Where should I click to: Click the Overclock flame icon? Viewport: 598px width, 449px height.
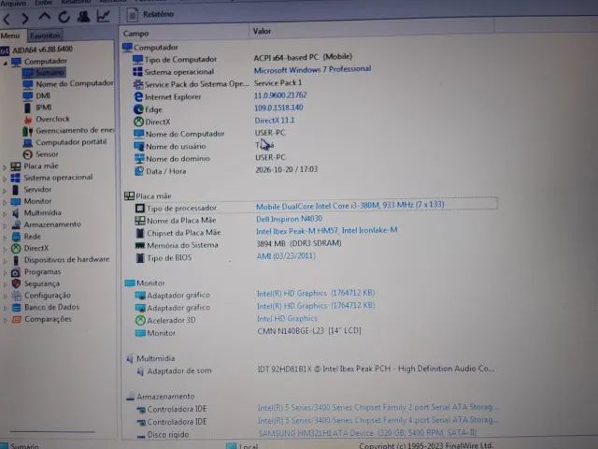(x=27, y=120)
